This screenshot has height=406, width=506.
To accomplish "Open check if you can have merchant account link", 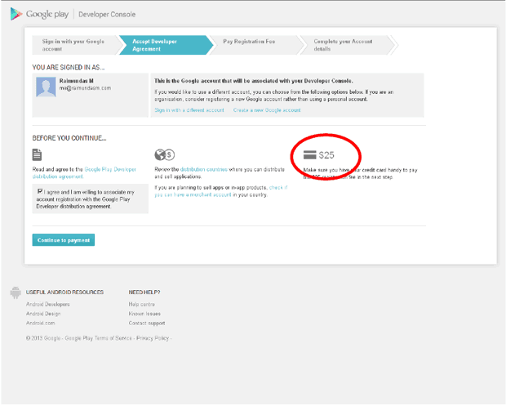I will pos(221,191).
